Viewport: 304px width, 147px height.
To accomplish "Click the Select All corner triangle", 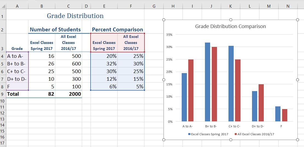I will pyautogui.click(x=3, y=6).
